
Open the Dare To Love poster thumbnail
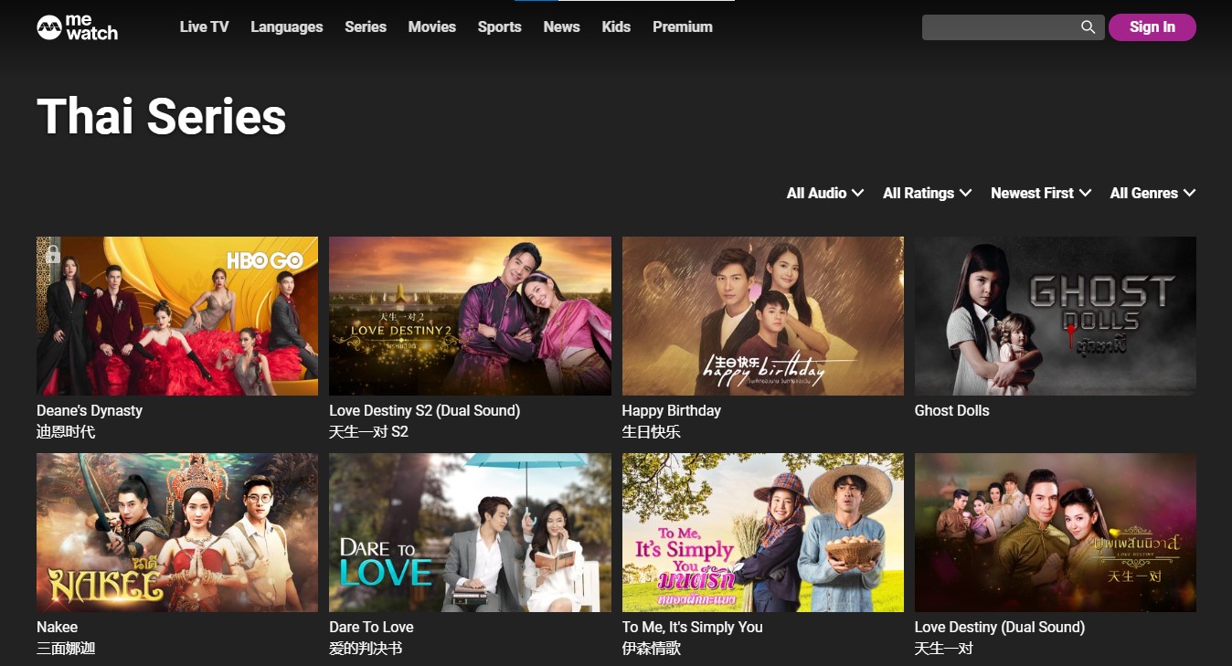tap(470, 533)
